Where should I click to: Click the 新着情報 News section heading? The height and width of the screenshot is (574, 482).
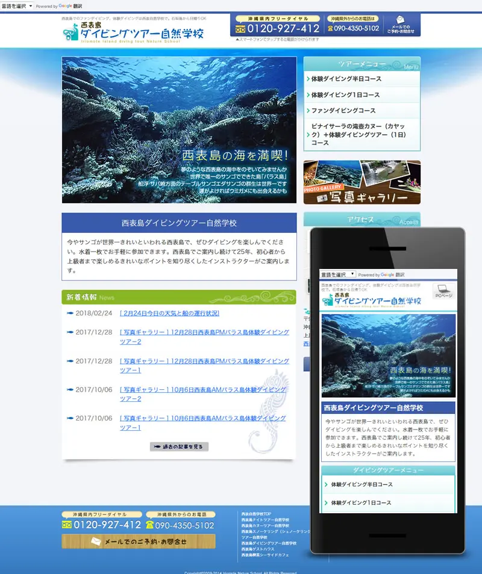click(x=179, y=297)
